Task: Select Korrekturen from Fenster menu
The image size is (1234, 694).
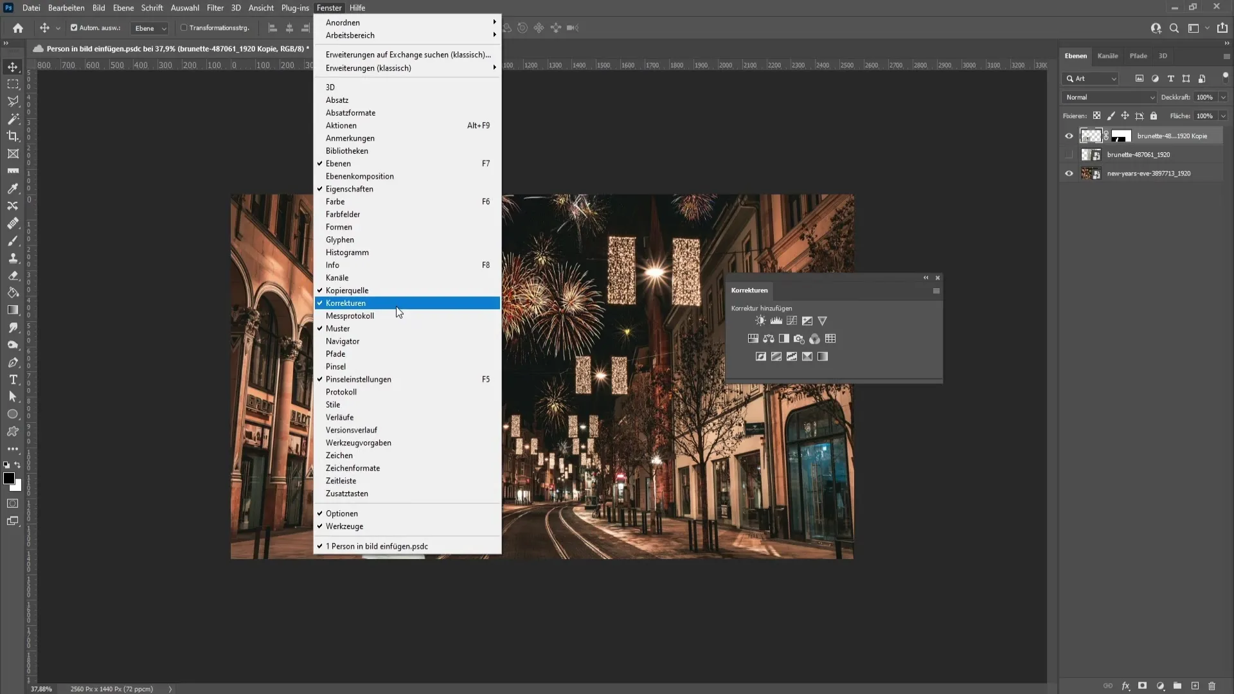Action: (346, 304)
